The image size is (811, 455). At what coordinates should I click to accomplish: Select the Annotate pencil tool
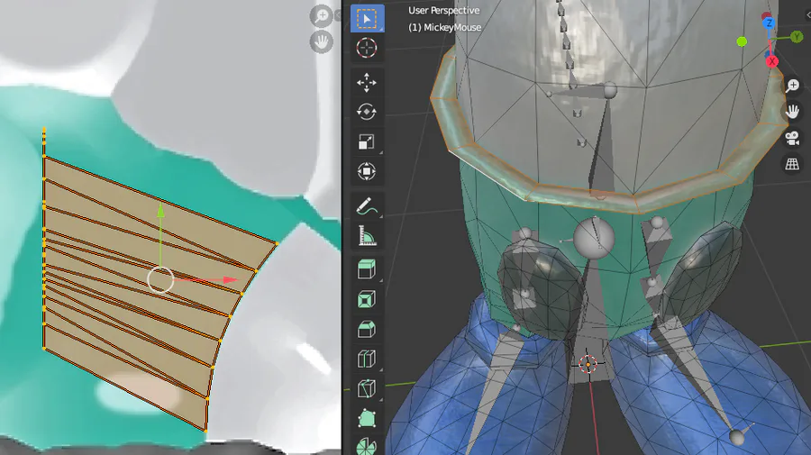tap(367, 205)
